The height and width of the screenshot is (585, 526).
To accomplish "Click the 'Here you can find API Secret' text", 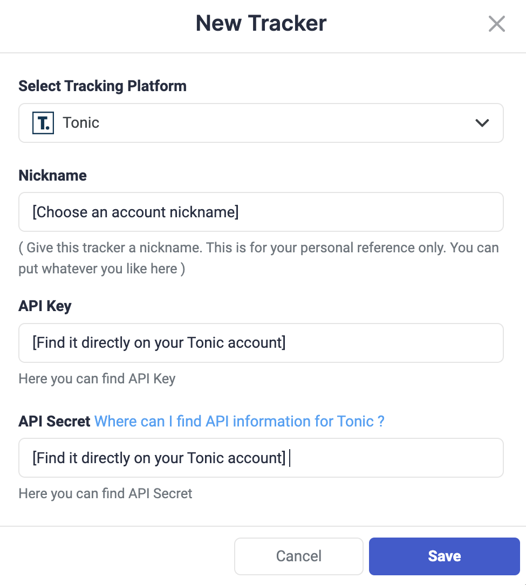I will pos(105,493).
